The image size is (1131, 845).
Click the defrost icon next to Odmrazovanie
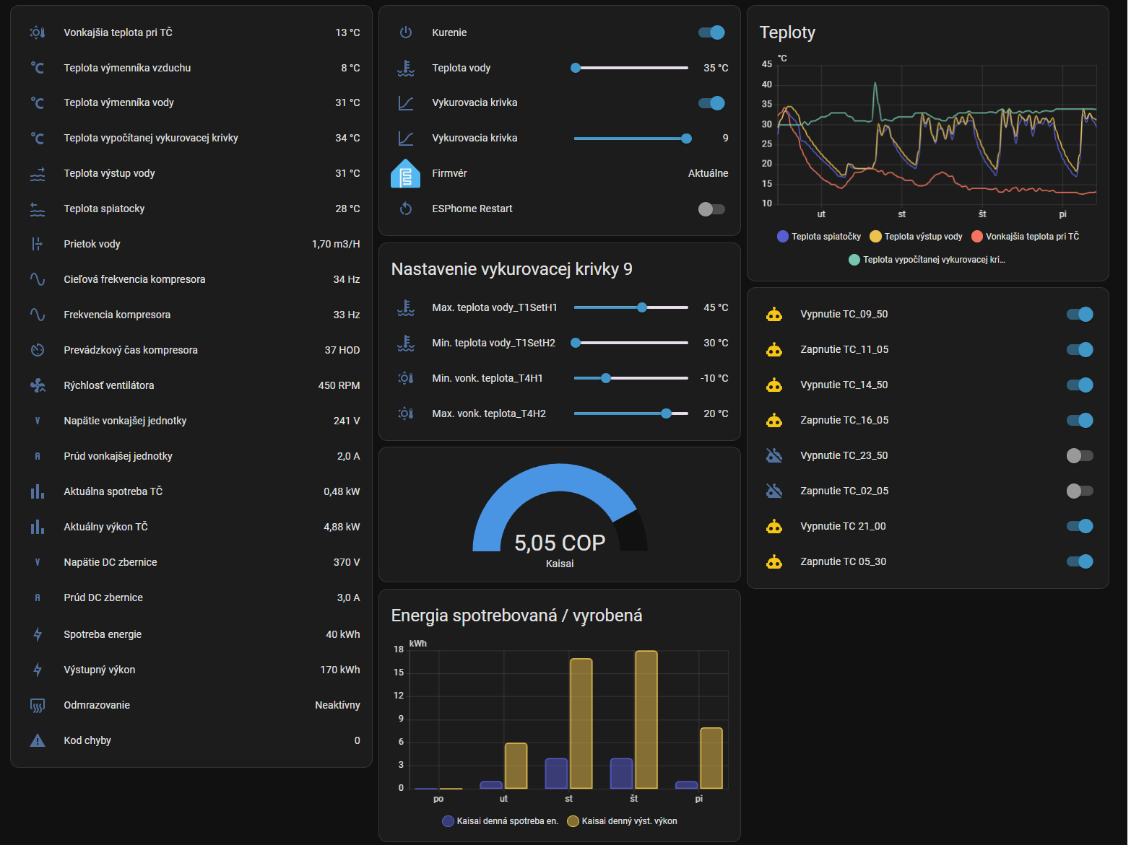(38, 705)
